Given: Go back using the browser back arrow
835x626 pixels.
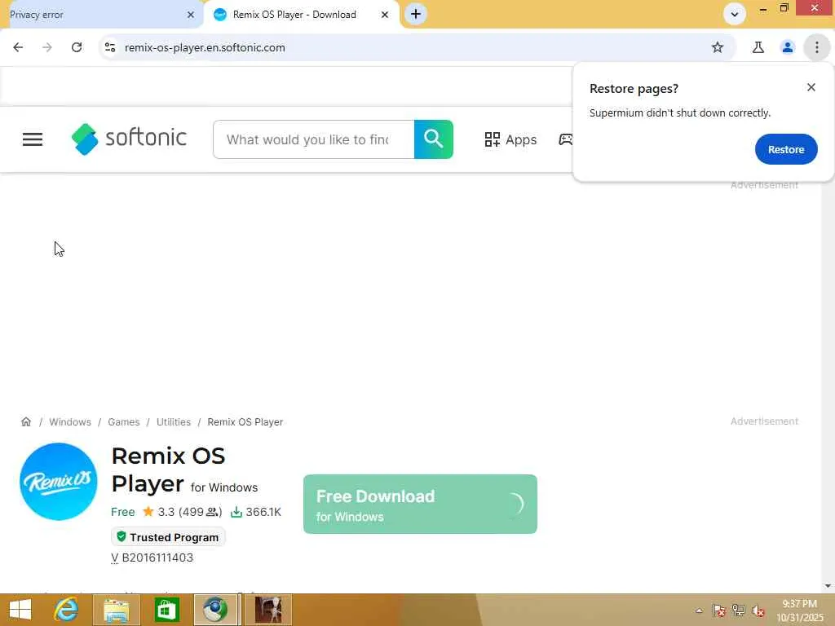Looking at the screenshot, I should (x=18, y=47).
